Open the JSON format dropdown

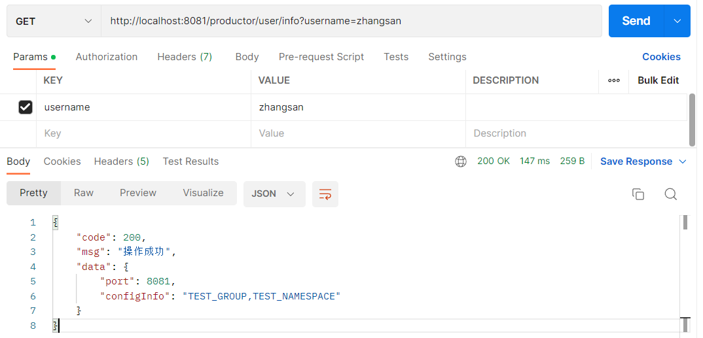coord(274,194)
